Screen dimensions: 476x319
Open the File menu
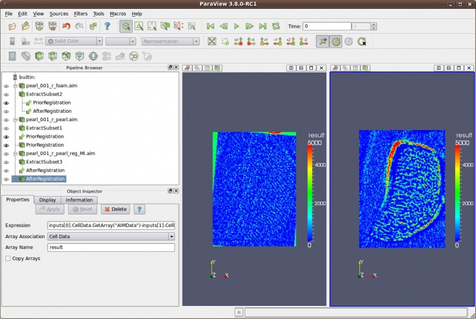pos(8,14)
